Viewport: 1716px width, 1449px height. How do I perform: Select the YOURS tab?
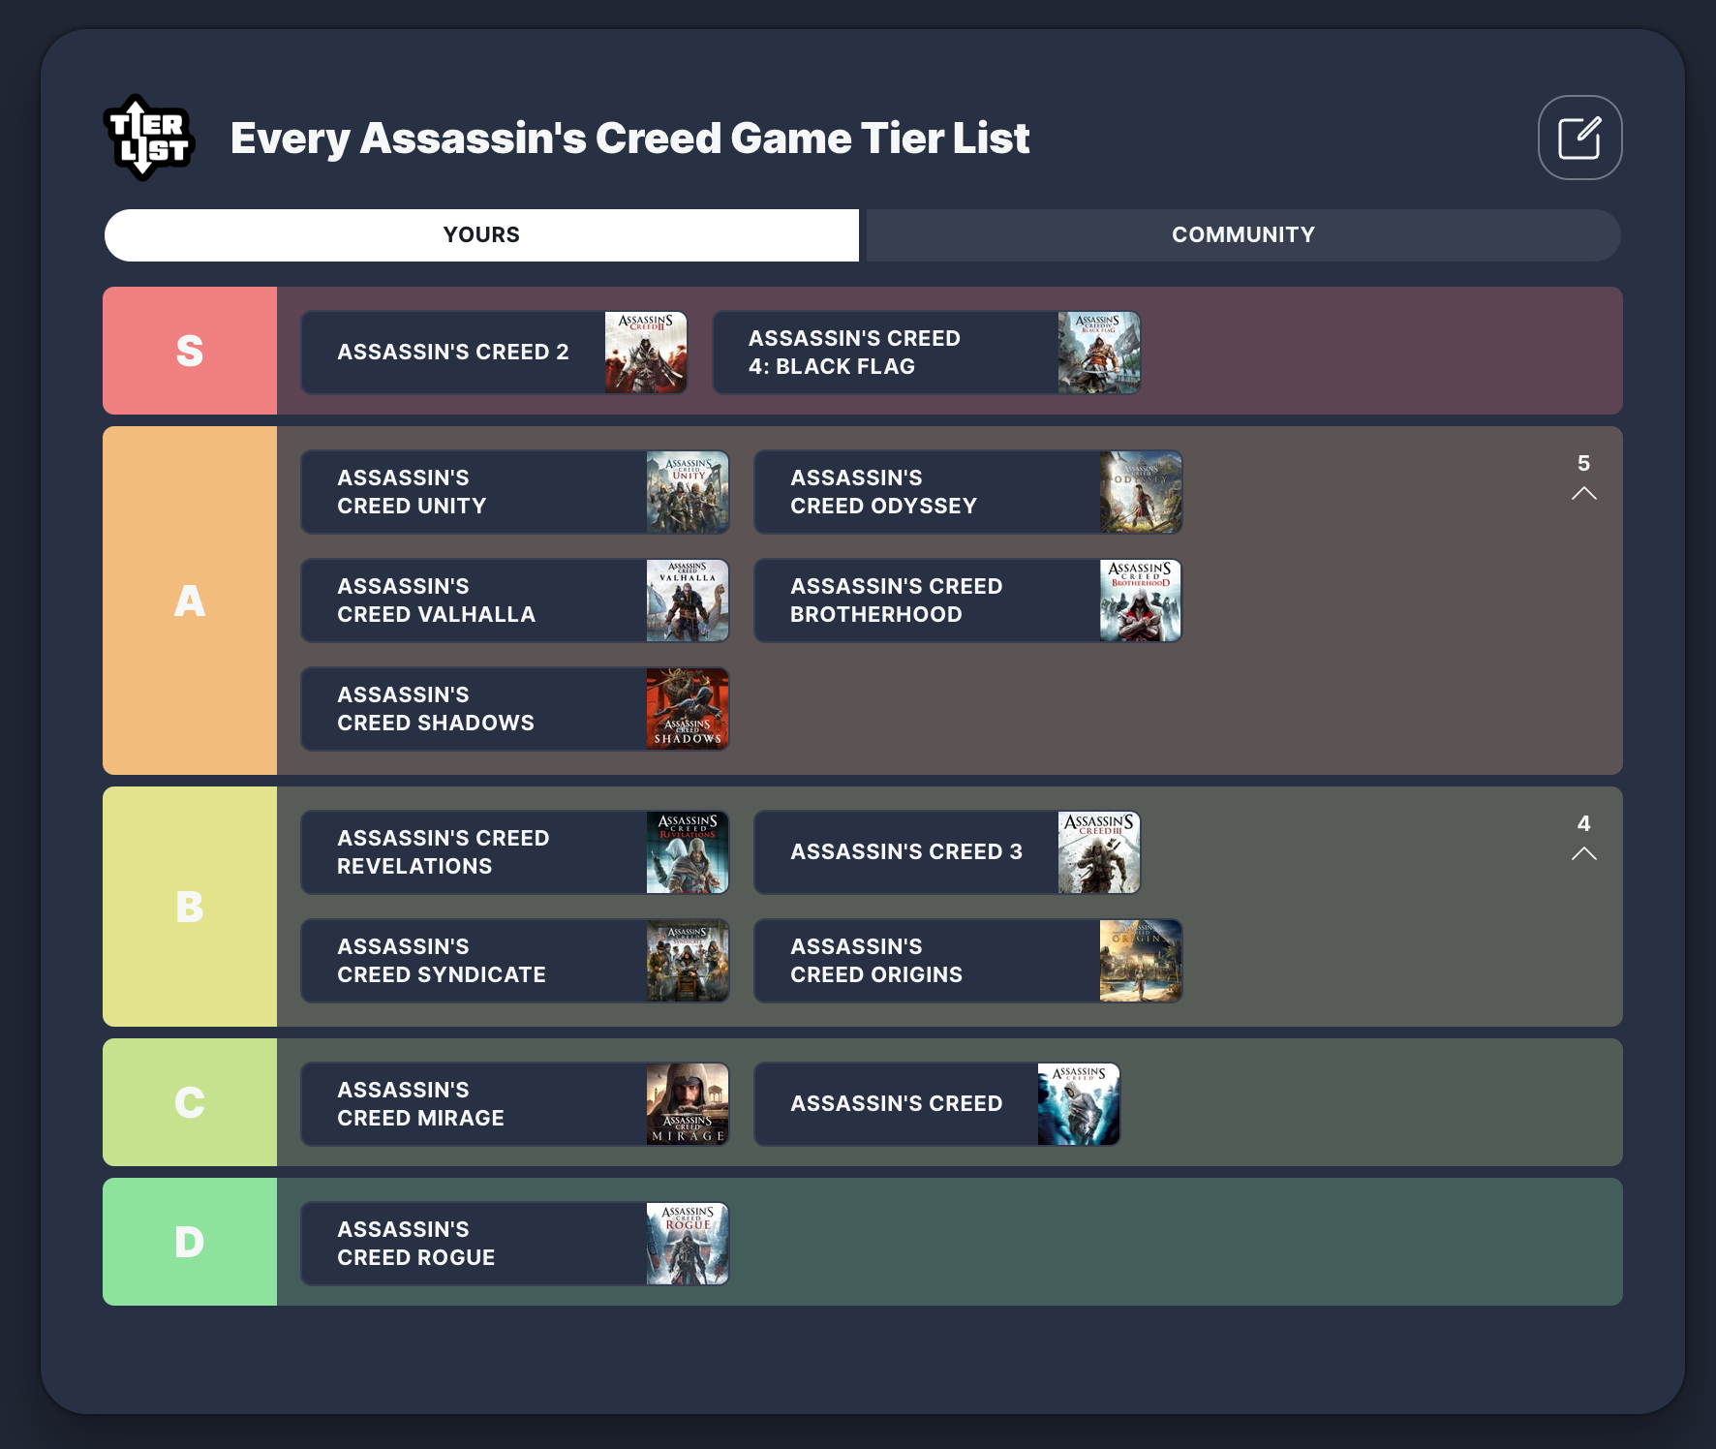480,234
